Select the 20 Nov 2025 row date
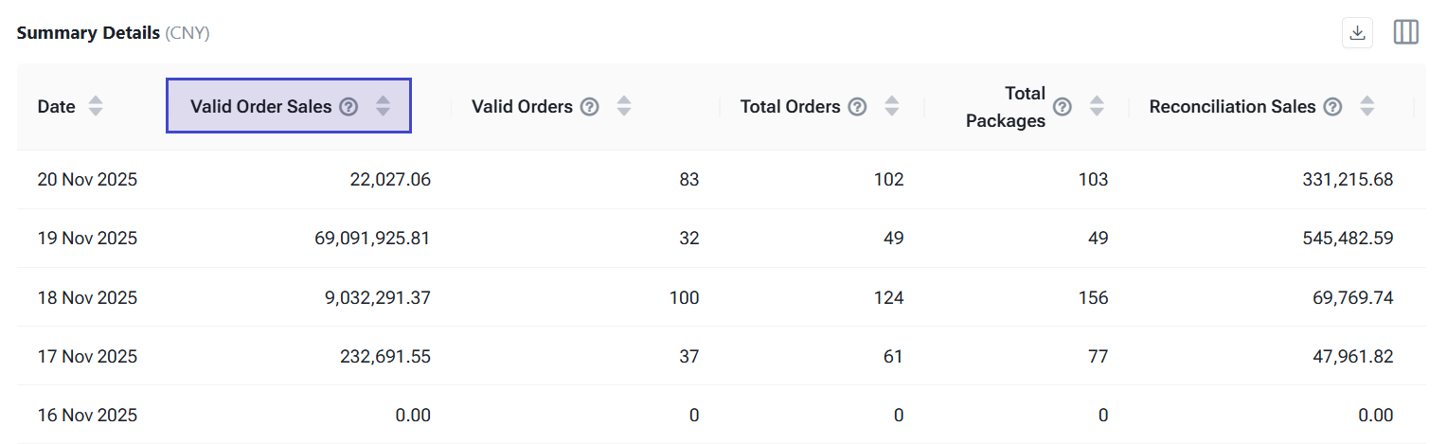The height and width of the screenshot is (444, 1447). [x=87, y=179]
